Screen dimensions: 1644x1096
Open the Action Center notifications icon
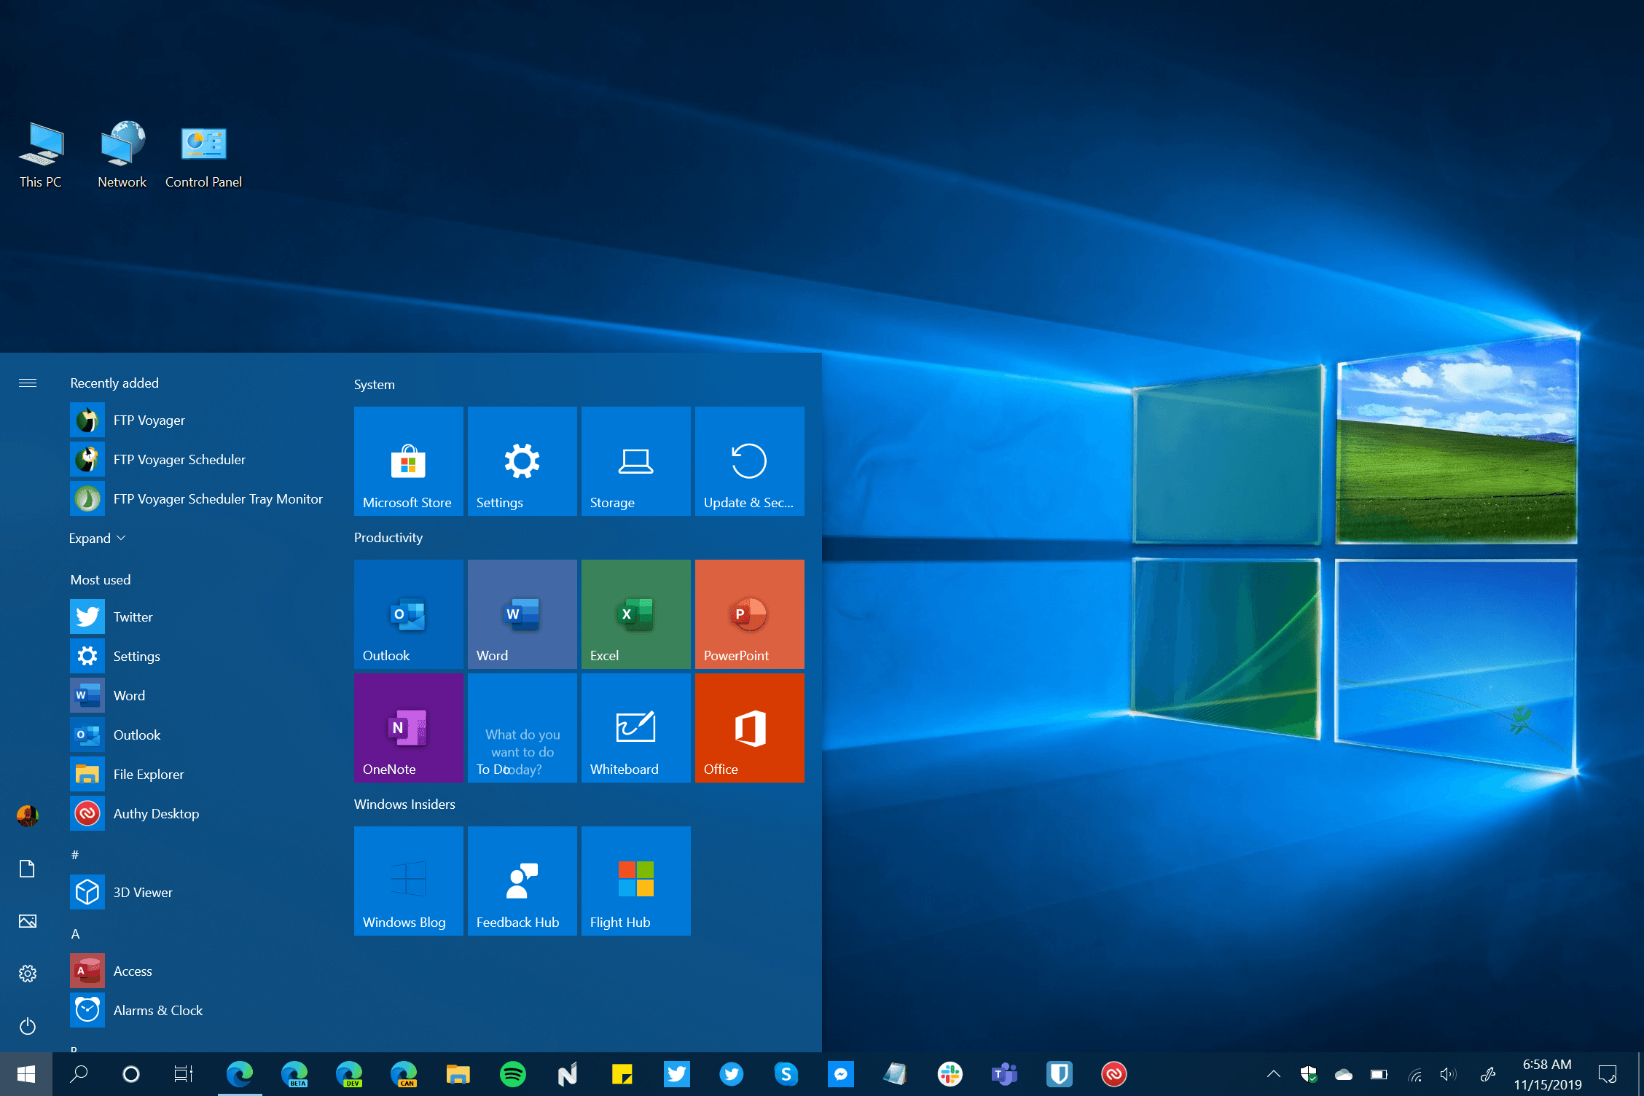tap(1608, 1074)
